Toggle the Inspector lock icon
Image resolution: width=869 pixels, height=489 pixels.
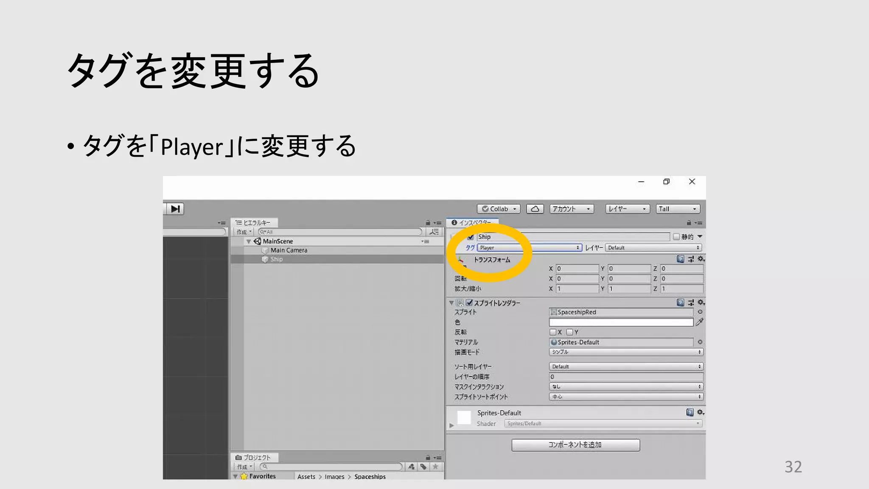point(689,223)
